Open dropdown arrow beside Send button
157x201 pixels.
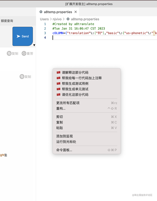(34, 45)
